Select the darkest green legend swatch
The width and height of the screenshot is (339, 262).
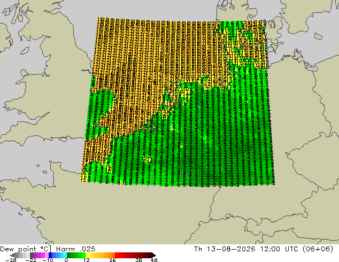pos(69,255)
